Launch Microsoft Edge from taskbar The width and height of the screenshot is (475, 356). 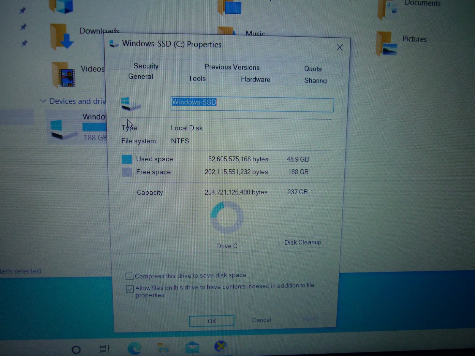pos(134,348)
